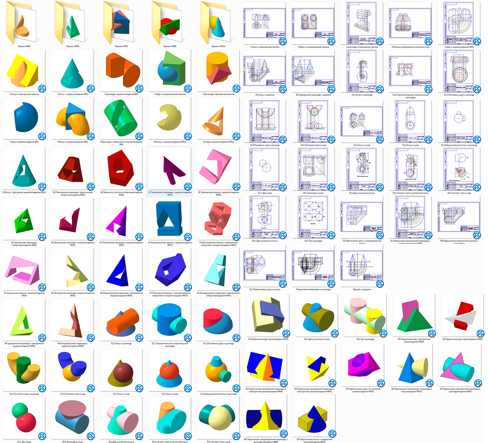The width and height of the screenshot is (488, 443).
Task: Select green model 29.Трехгранная пирамида с отверстием
Action: coord(24,219)
